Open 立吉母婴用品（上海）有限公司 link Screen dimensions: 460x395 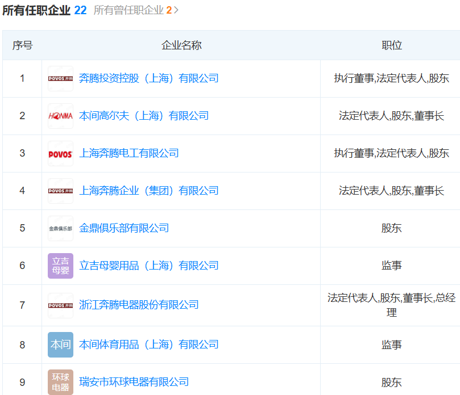click(149, 266)
